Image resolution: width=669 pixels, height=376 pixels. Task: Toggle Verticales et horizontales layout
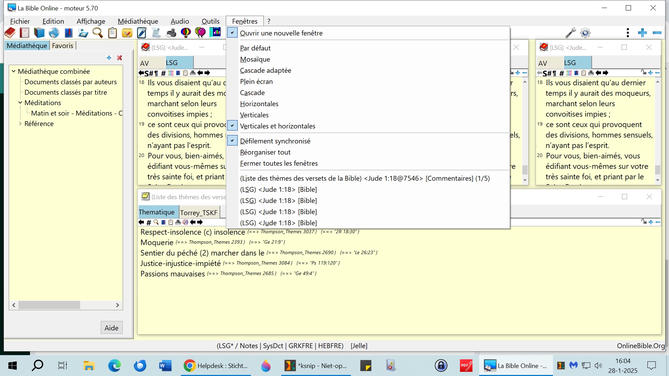277,126
